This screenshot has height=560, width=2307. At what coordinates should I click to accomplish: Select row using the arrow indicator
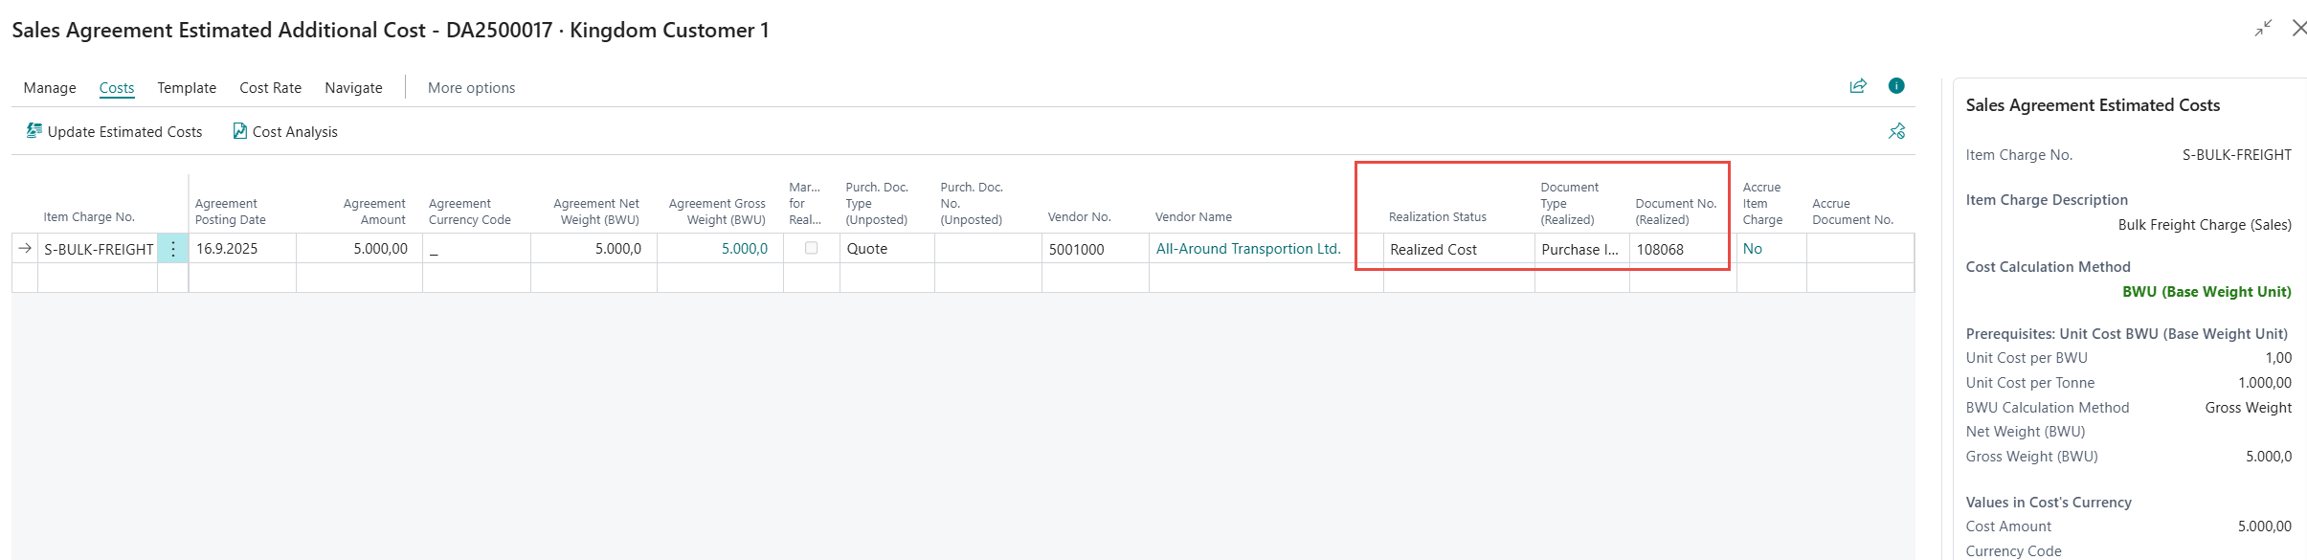pos(25,249)
